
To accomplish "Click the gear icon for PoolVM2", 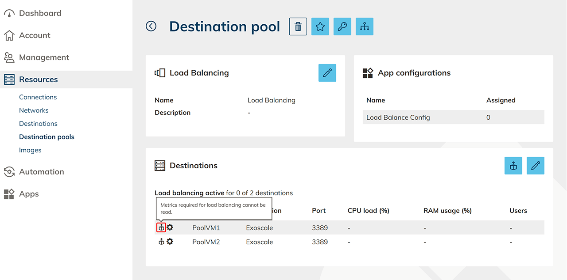I will click(x=170, y=242).
